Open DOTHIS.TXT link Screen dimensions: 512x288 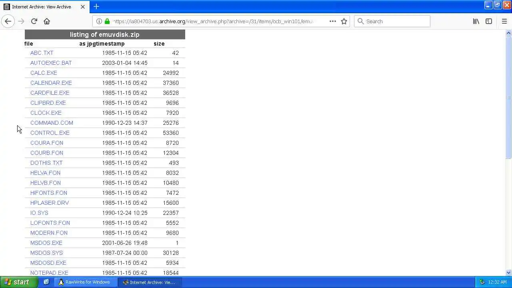46,163
